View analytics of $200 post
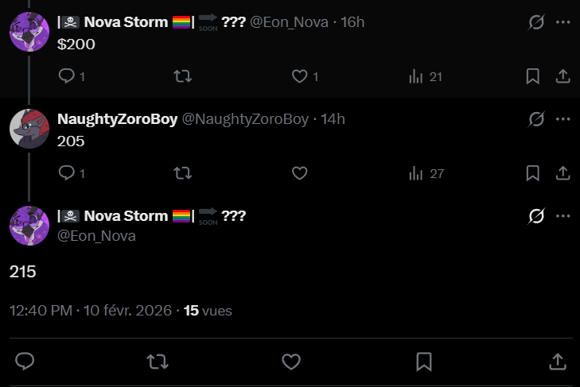Viewport: 580px width, 387px height. tap(415, 76)
